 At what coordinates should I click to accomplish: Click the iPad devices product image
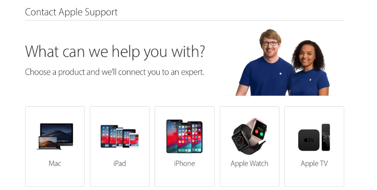(119, 136)
